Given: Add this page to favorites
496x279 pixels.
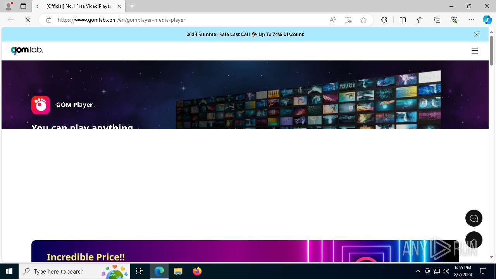Looking at the screenshot, I should point(363,20).
